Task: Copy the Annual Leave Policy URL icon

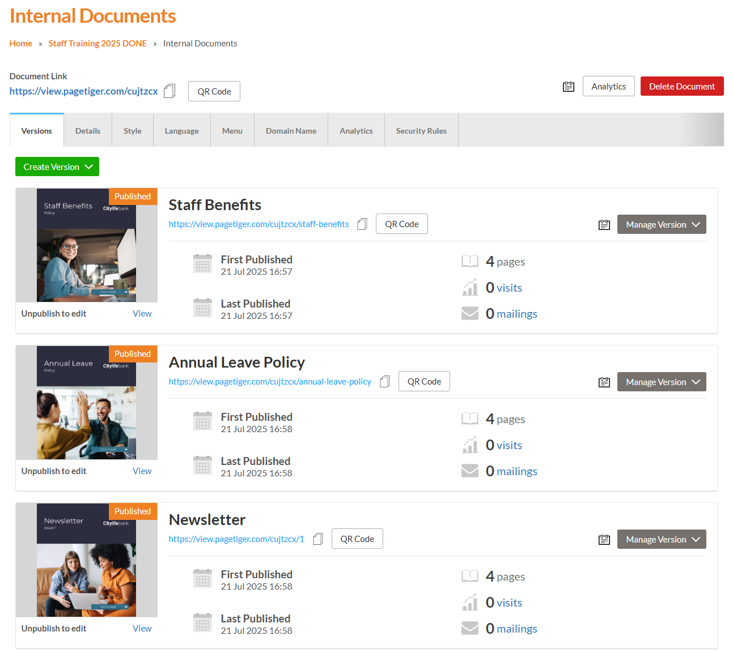Action: 385,382
